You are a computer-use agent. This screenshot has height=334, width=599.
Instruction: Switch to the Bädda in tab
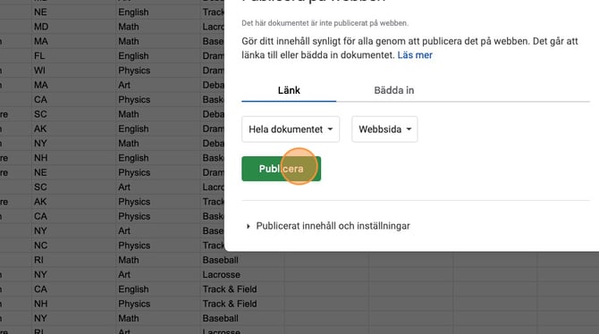tap(394, 90)
